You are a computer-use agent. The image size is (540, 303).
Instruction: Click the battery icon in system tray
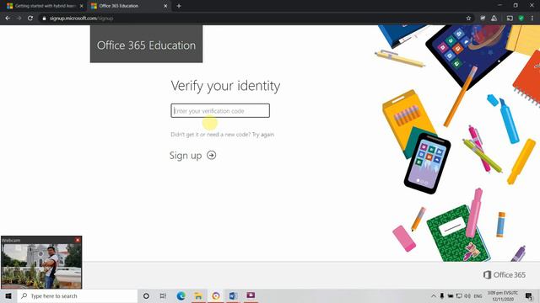coord(450,295)
